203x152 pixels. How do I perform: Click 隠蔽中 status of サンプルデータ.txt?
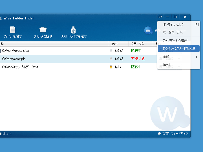click(136, 67)
